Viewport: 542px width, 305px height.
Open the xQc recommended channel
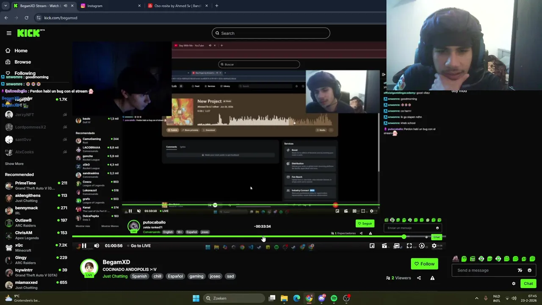click(36, 247)
